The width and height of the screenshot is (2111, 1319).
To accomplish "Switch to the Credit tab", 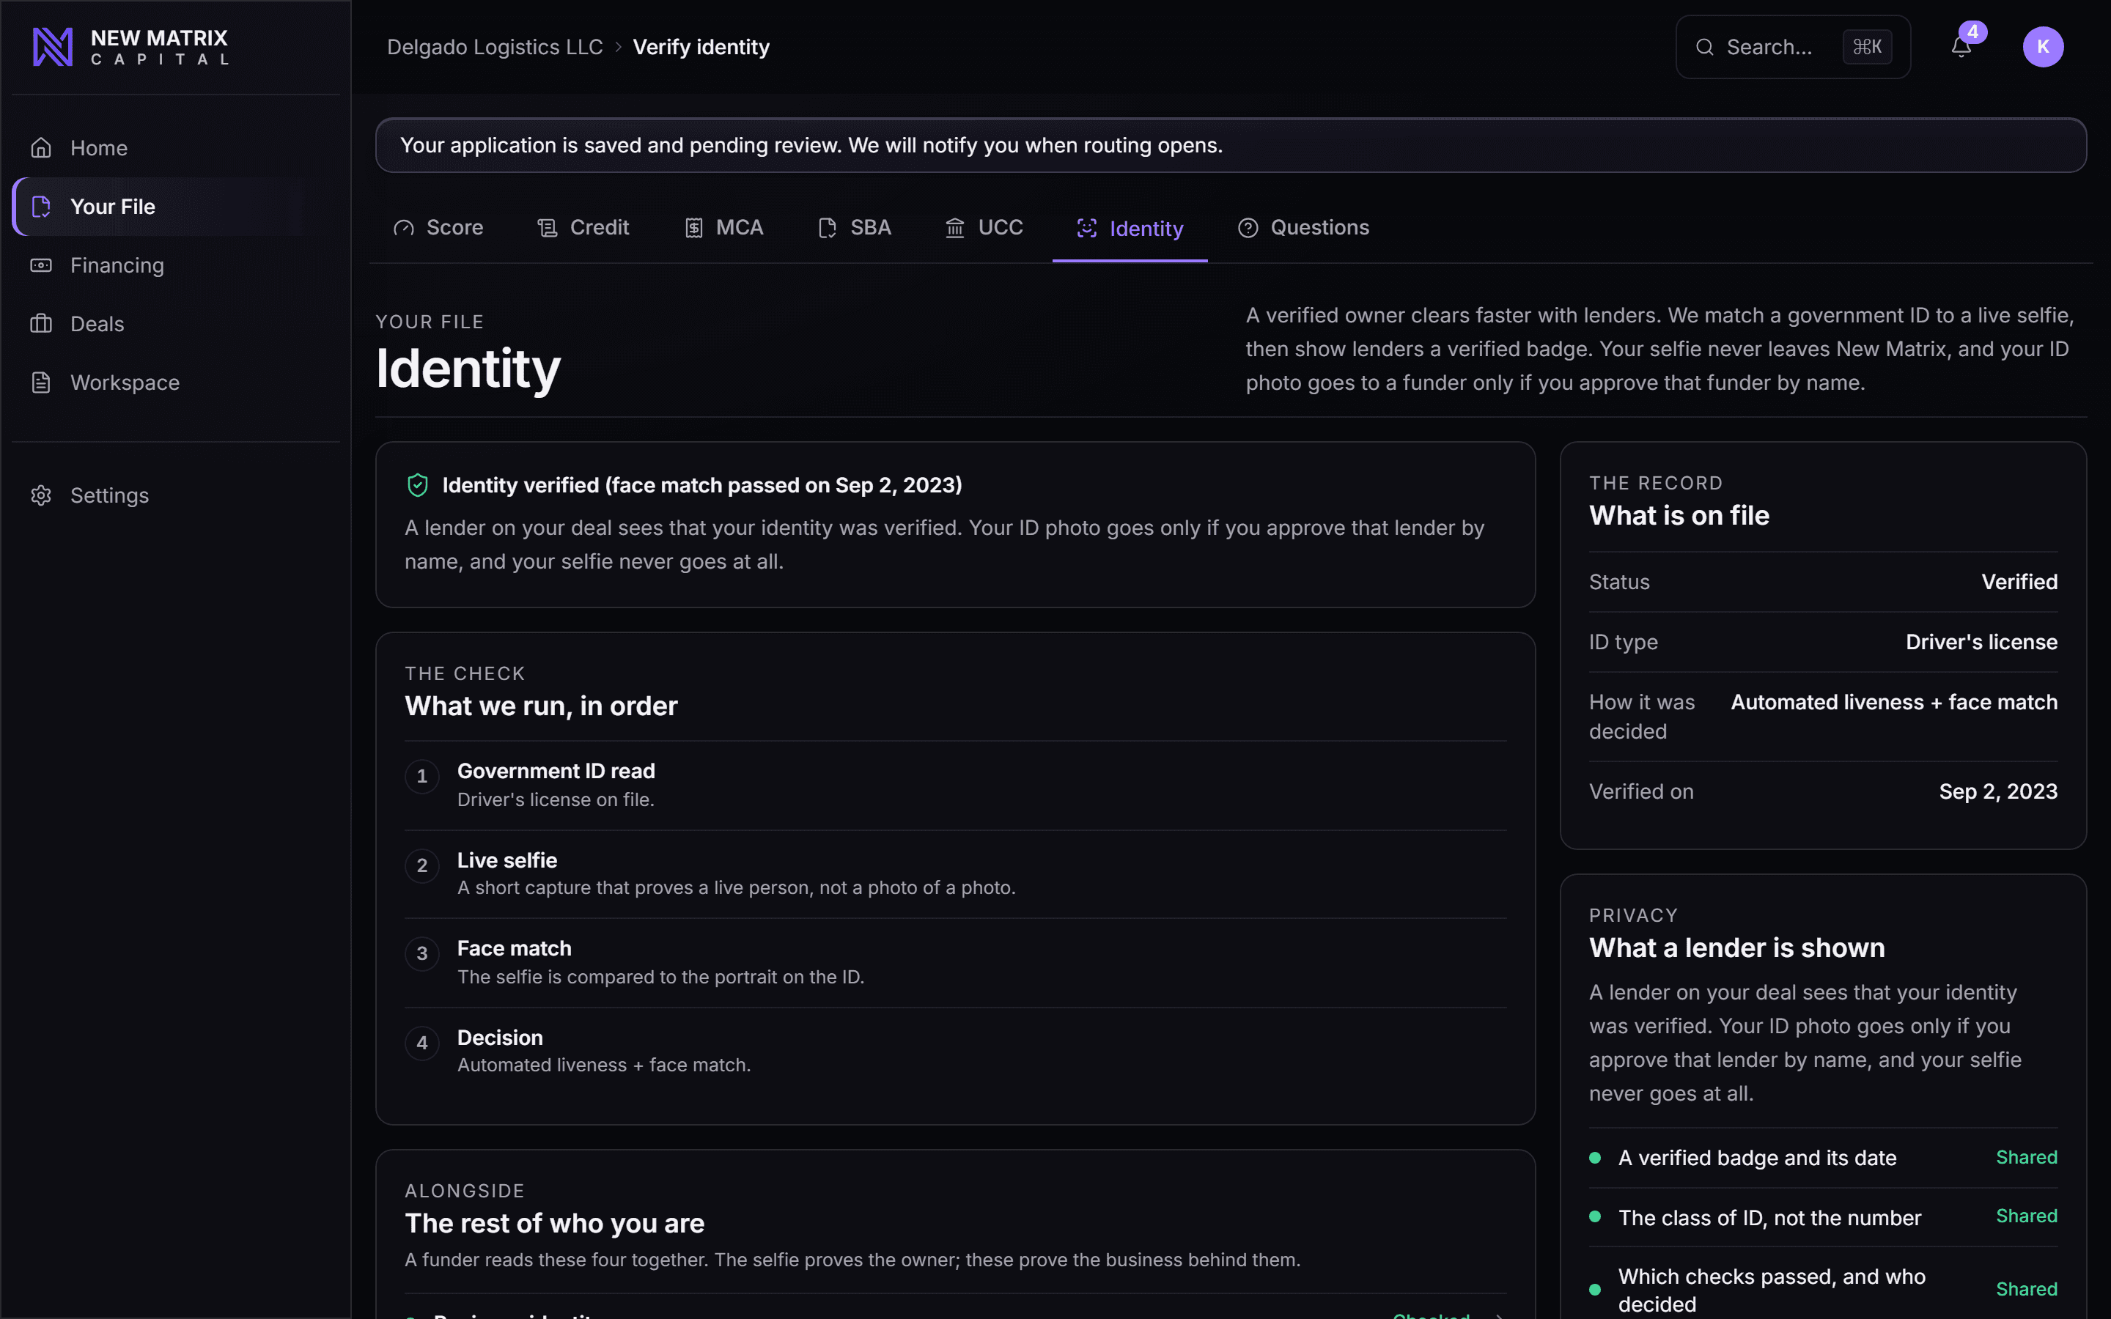I will coord(583,228).
